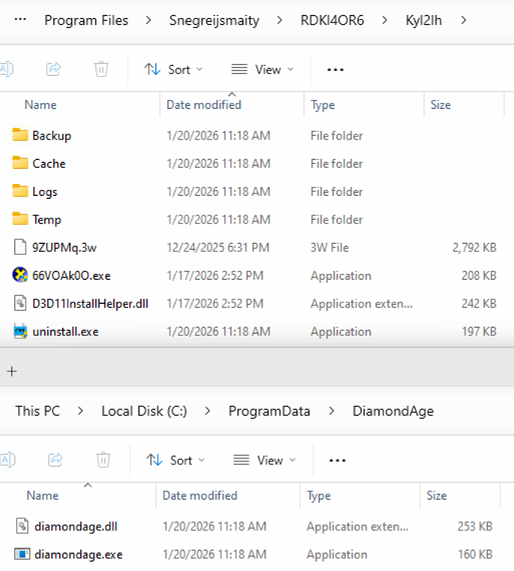Screen dimensions: 514x571
Task: Click Local Disk (C:) in the lower breadcrumb
Action: 144,411
